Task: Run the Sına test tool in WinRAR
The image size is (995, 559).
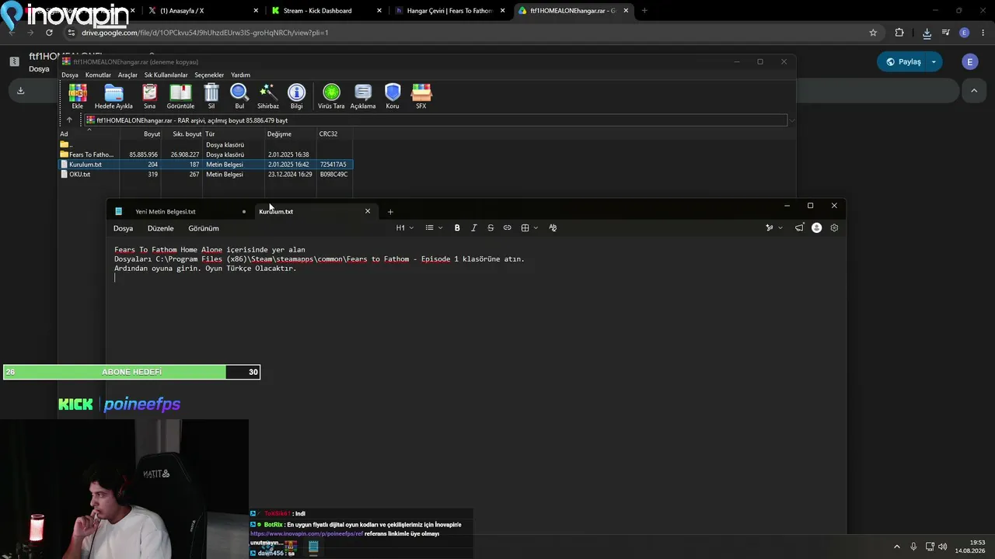Action: click(x=149, y=96)
